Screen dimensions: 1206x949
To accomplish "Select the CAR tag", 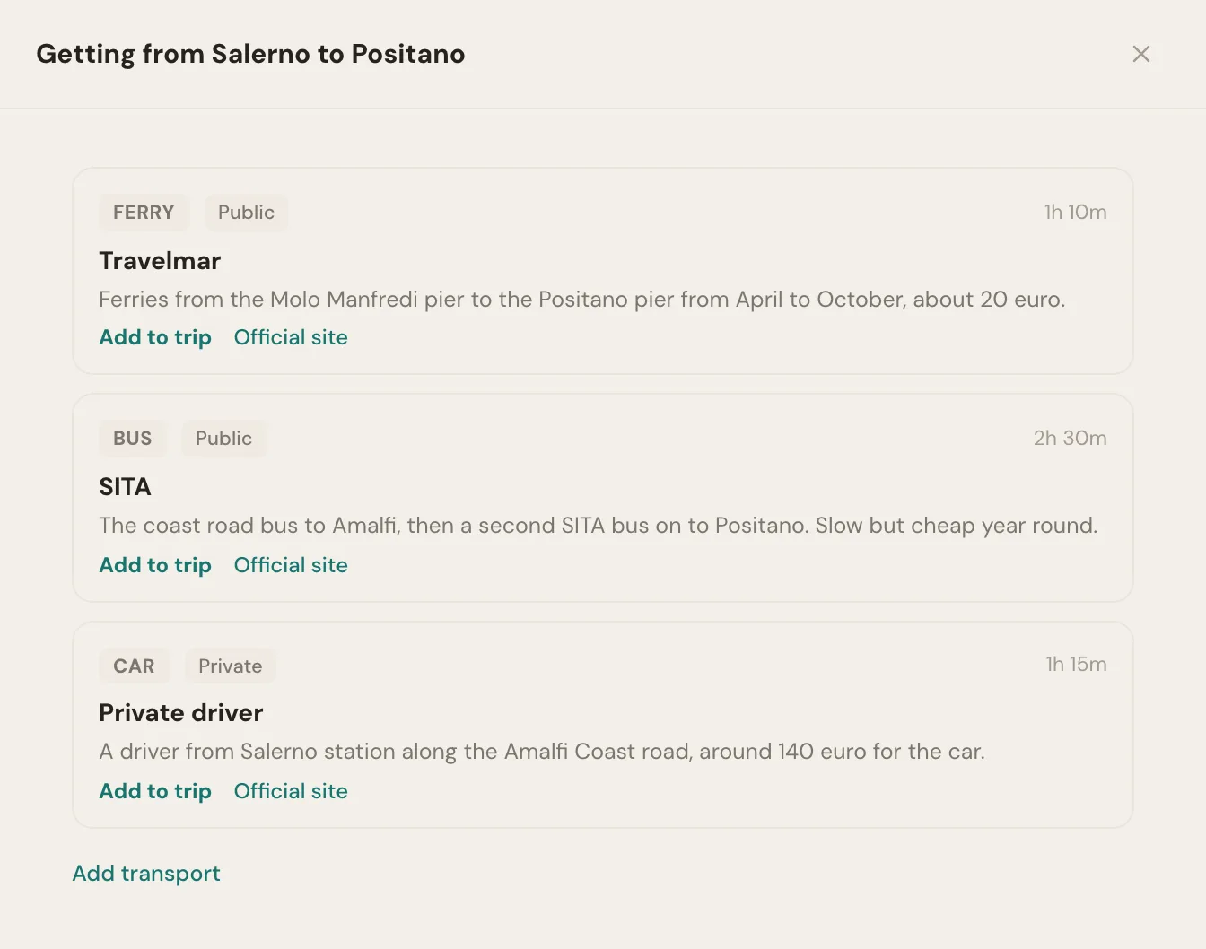I will 134,666.
